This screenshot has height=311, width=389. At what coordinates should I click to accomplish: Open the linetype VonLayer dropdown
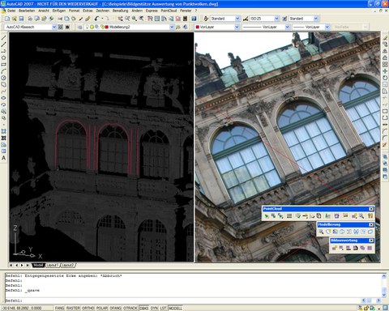coord(287,27)
